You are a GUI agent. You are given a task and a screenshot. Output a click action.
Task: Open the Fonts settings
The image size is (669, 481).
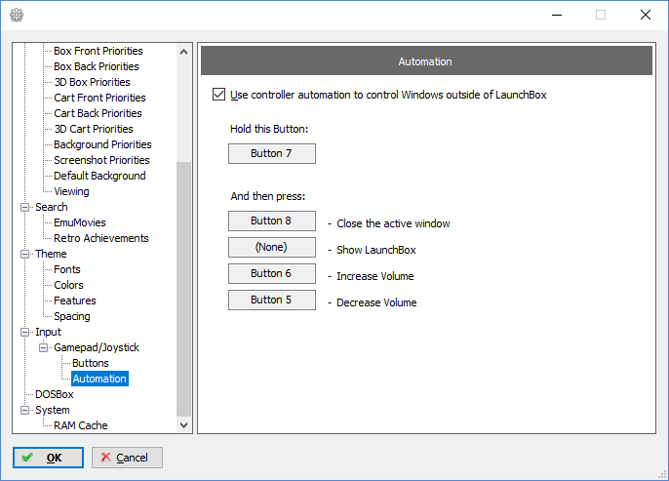67,269
